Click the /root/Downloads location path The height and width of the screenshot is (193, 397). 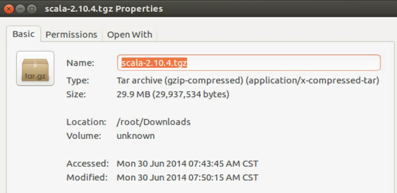coord(153,122)
